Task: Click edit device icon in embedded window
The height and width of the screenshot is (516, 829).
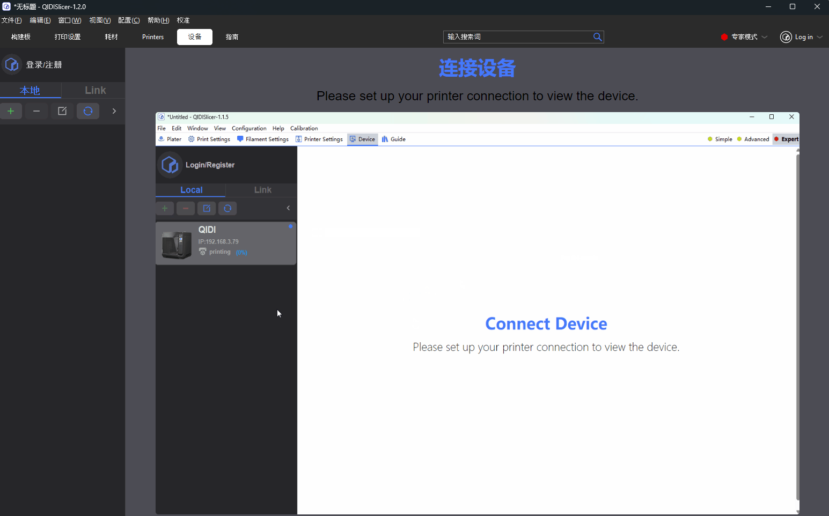Action: pyautogui.click(x=207, y=208)
